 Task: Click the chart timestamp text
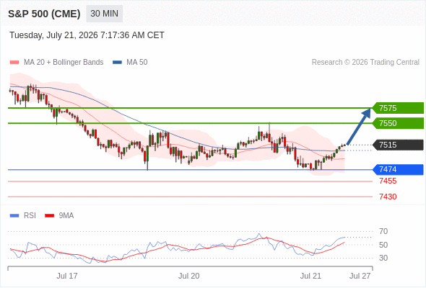point(87,35)
